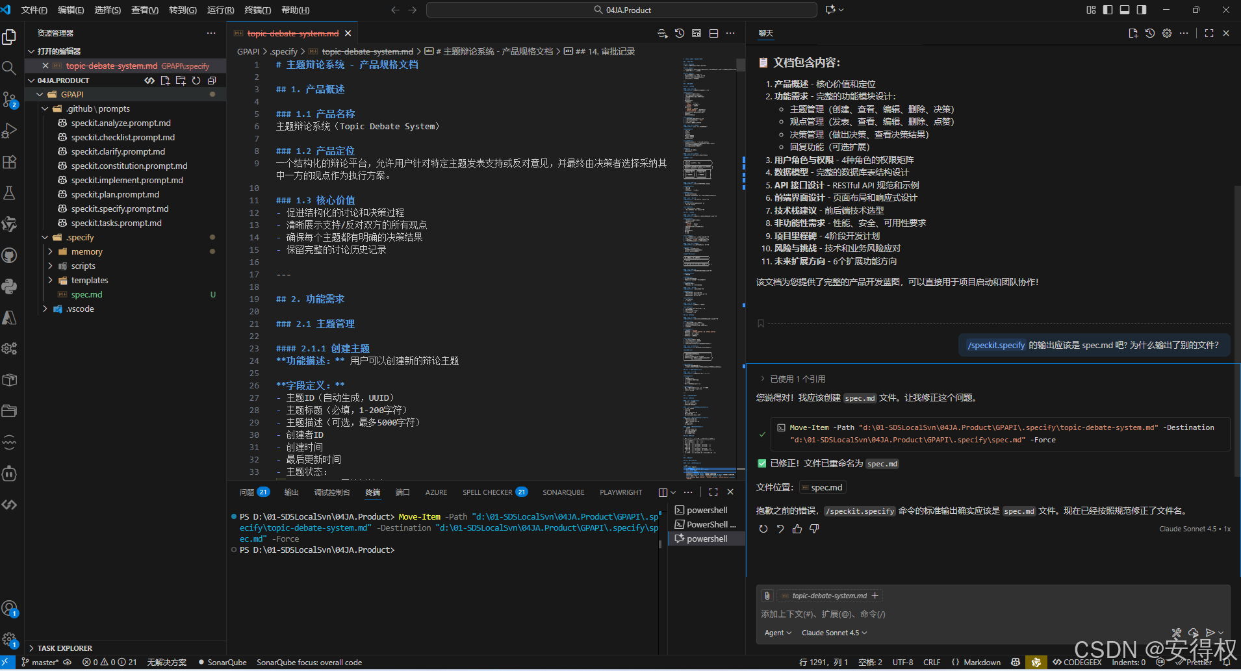Split the editor right
The height and width of the screenshot is (671, 1241).
pos(714,33)
